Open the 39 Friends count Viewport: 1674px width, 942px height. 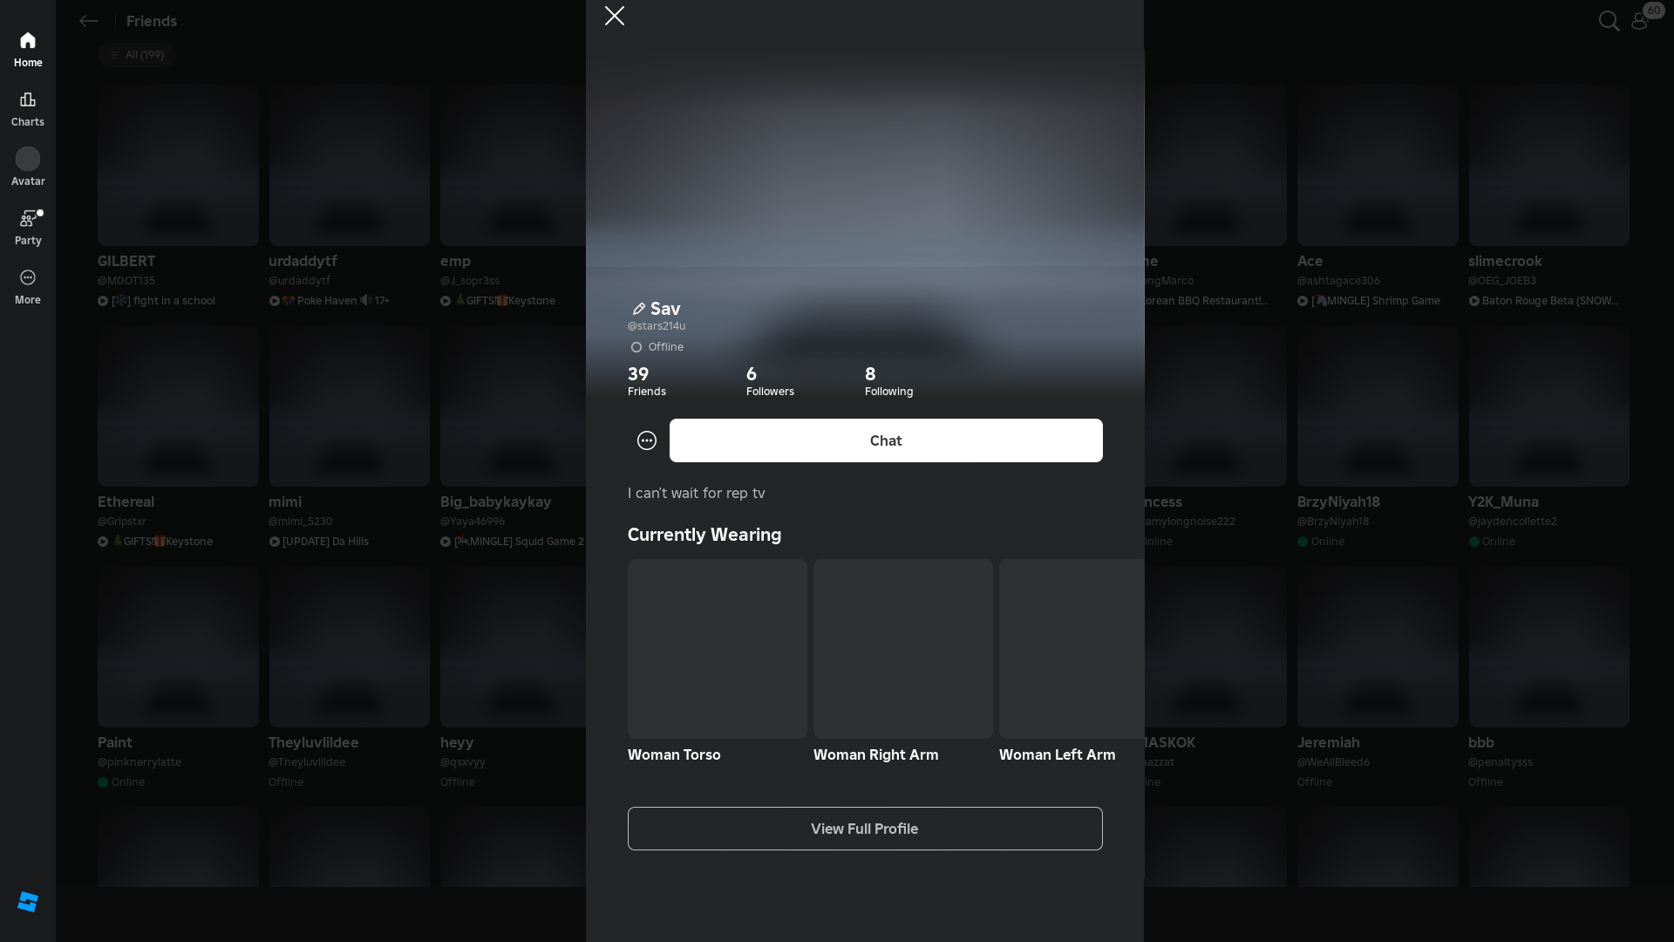(x=646, y=381)
